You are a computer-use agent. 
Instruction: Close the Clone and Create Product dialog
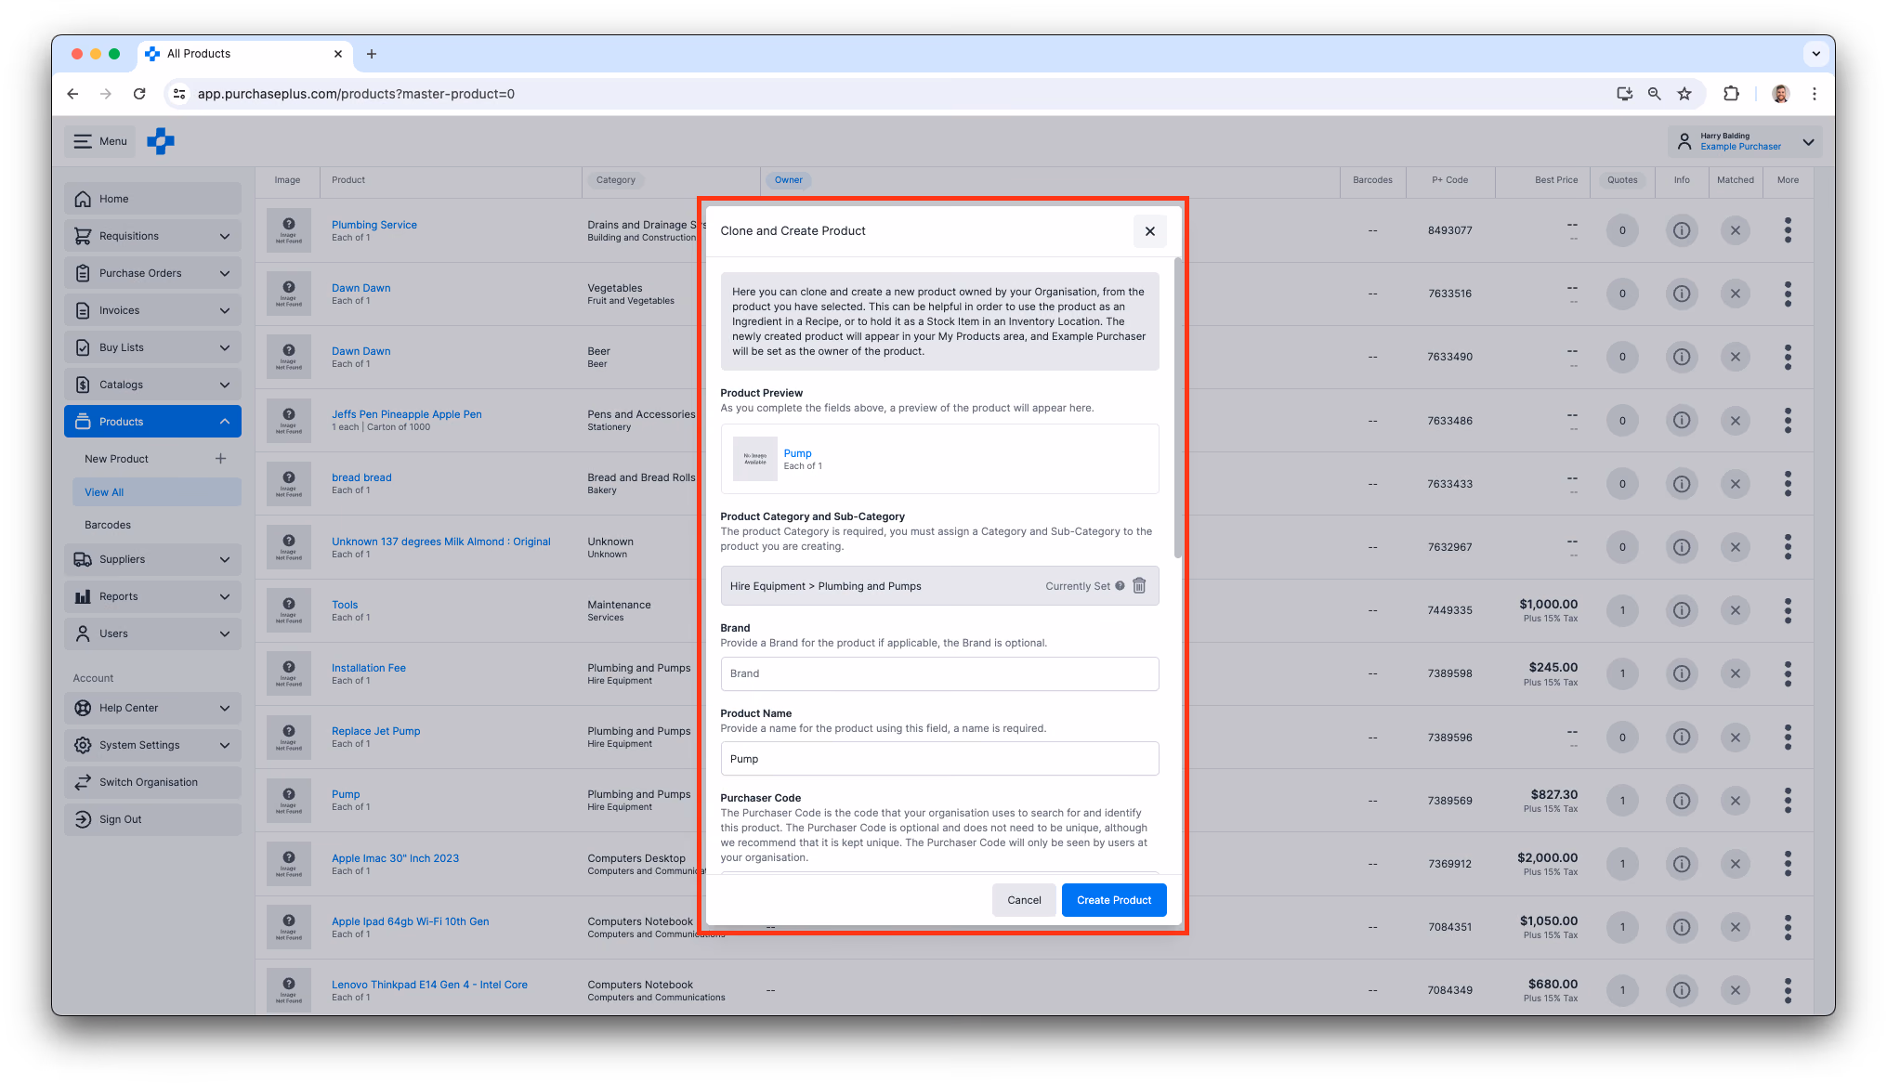[x=1149, y=231]
